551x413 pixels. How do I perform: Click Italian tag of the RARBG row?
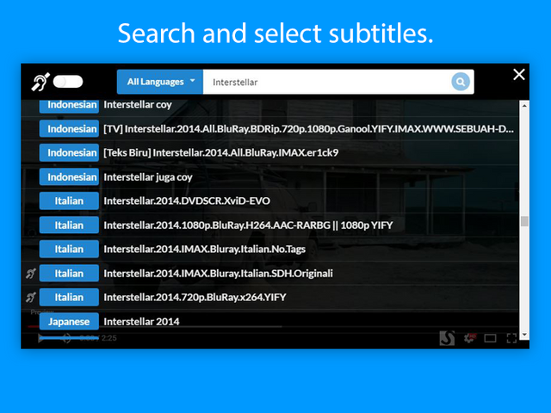pyautogui.click(x=69, y=225)
